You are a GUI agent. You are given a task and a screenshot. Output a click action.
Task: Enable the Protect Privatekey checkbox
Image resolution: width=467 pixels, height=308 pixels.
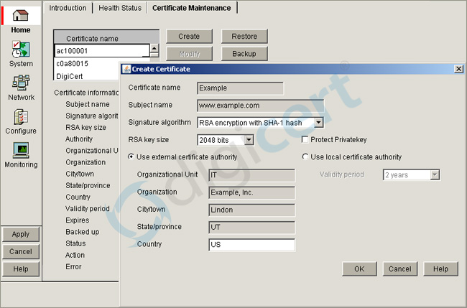click(305, 139)
